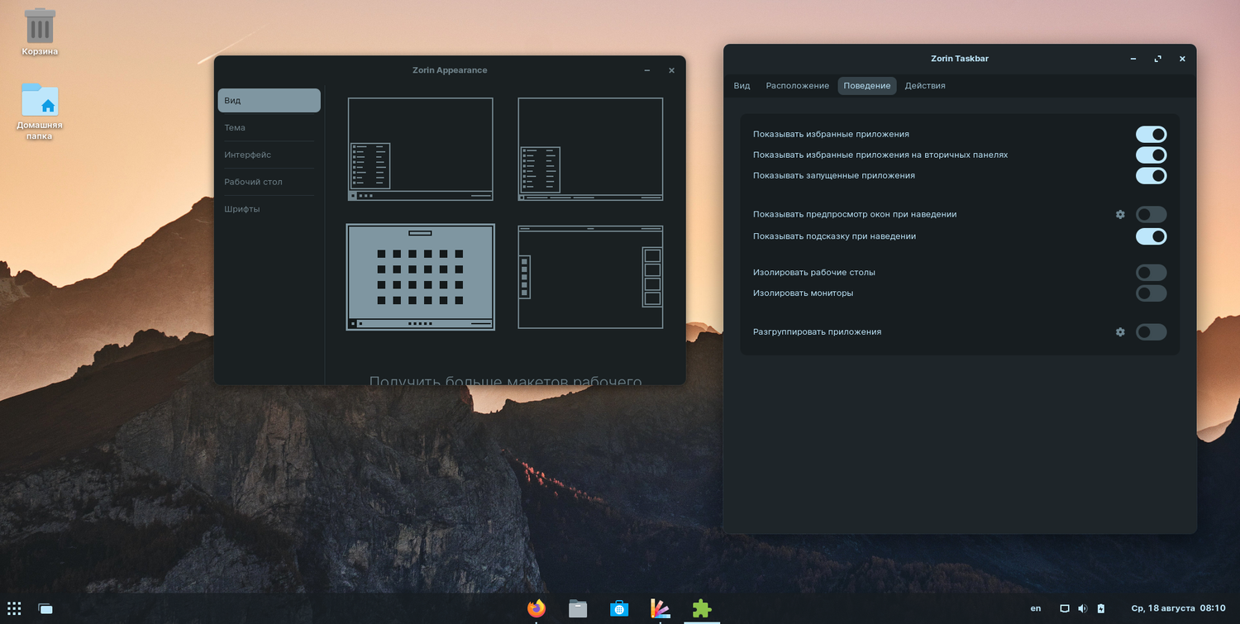Viewport: 1240px width, 624px height.
Task: Choose the layout with a small left menu and compact taskbar
Action: 421,149
